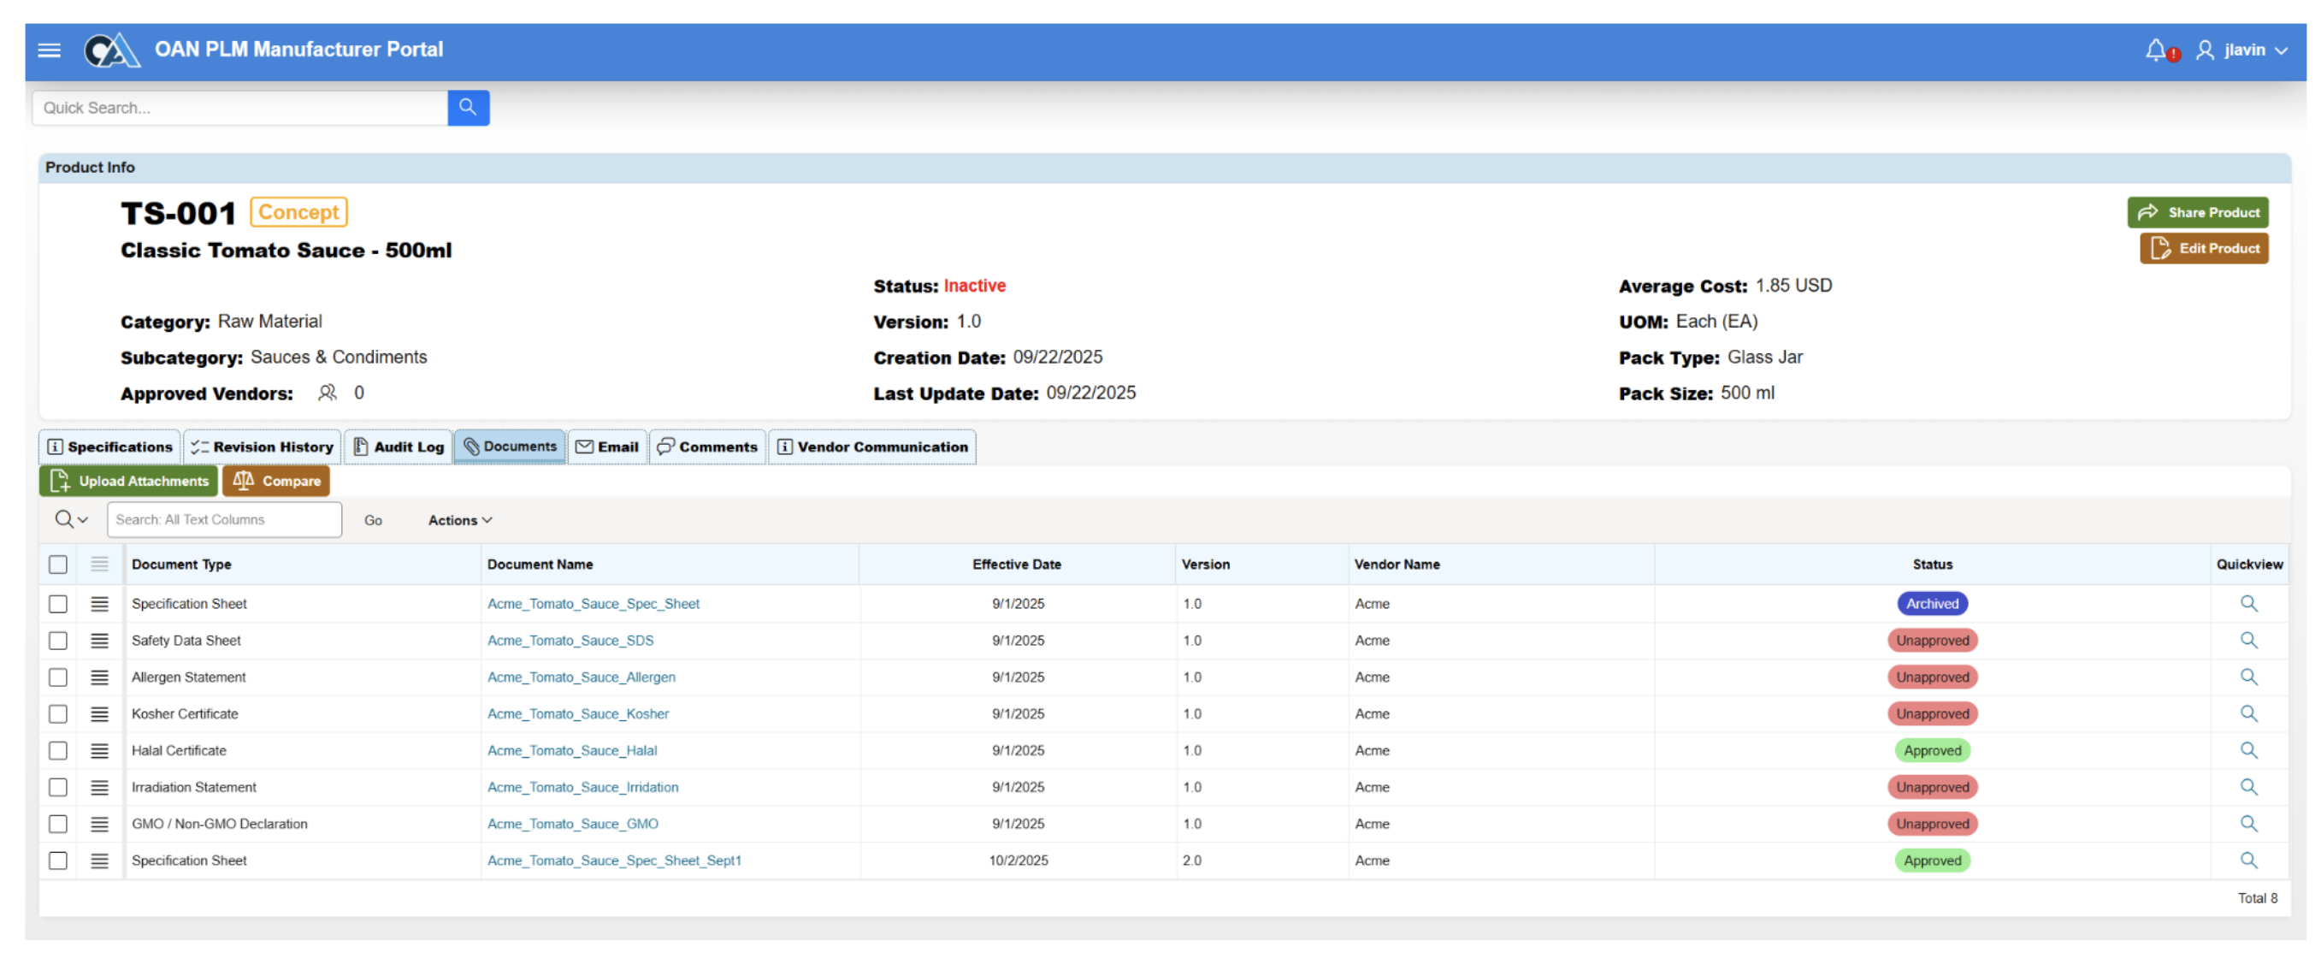The width and height of the screenshot is (2321, 970).
Task: Click the Archived status badge
Action: [1931, 604]
